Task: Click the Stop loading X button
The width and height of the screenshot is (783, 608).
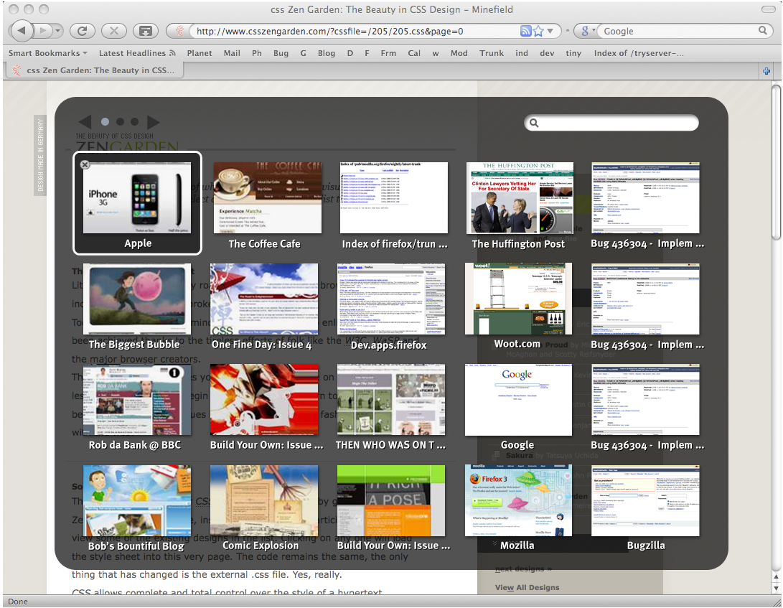Action: click(x=114, y=31)
